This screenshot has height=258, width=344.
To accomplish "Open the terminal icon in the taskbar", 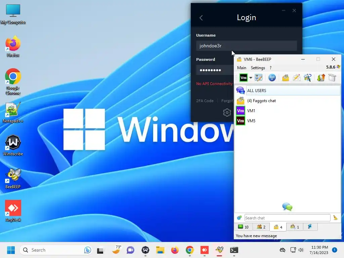I will click(234, 250).
